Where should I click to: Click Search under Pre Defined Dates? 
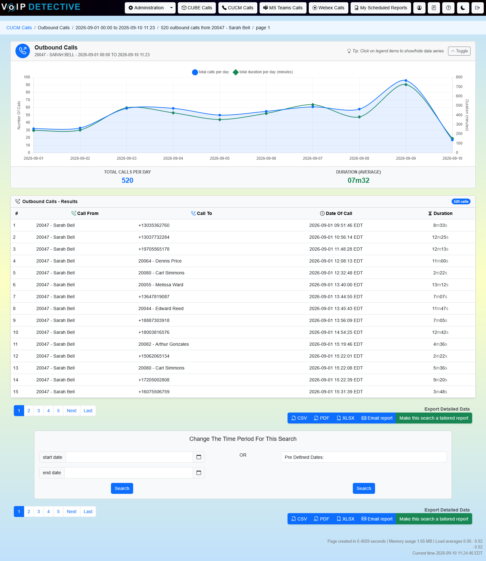(x=364, y=488)
